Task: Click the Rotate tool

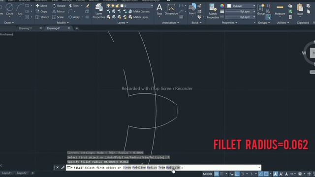Action: [59, 6]
